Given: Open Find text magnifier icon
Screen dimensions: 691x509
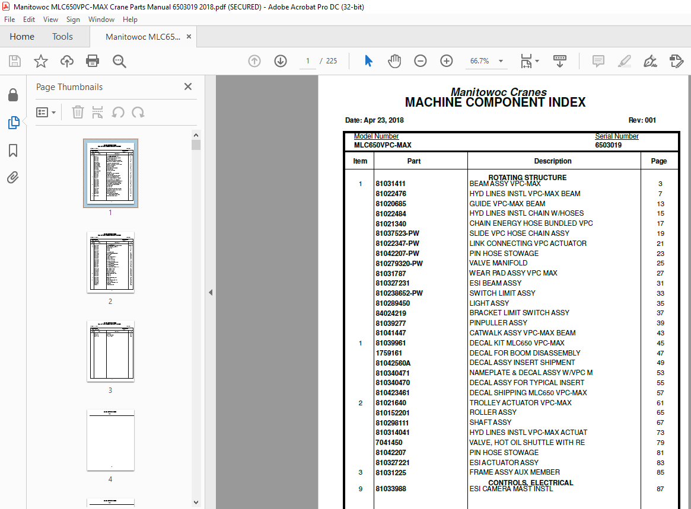Looking at the screenshot, I should (119, 61).
